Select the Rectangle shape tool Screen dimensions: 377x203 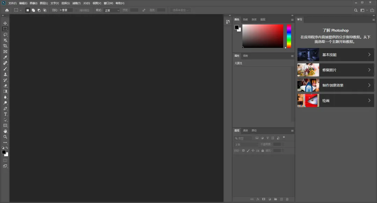tap(5, 125)
